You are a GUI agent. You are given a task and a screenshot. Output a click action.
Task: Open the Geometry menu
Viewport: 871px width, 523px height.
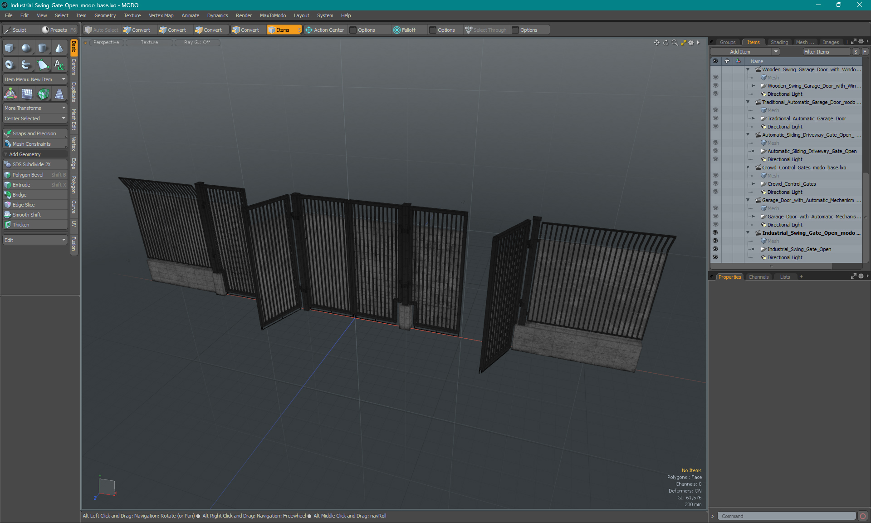(105, 15)
